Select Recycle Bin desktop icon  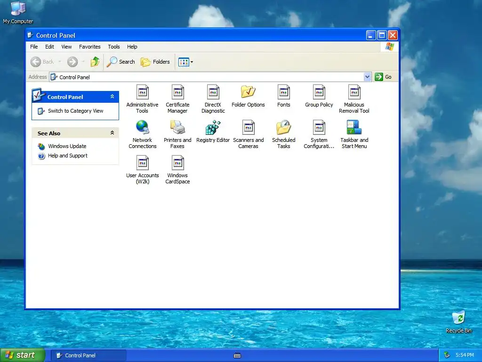458,322
